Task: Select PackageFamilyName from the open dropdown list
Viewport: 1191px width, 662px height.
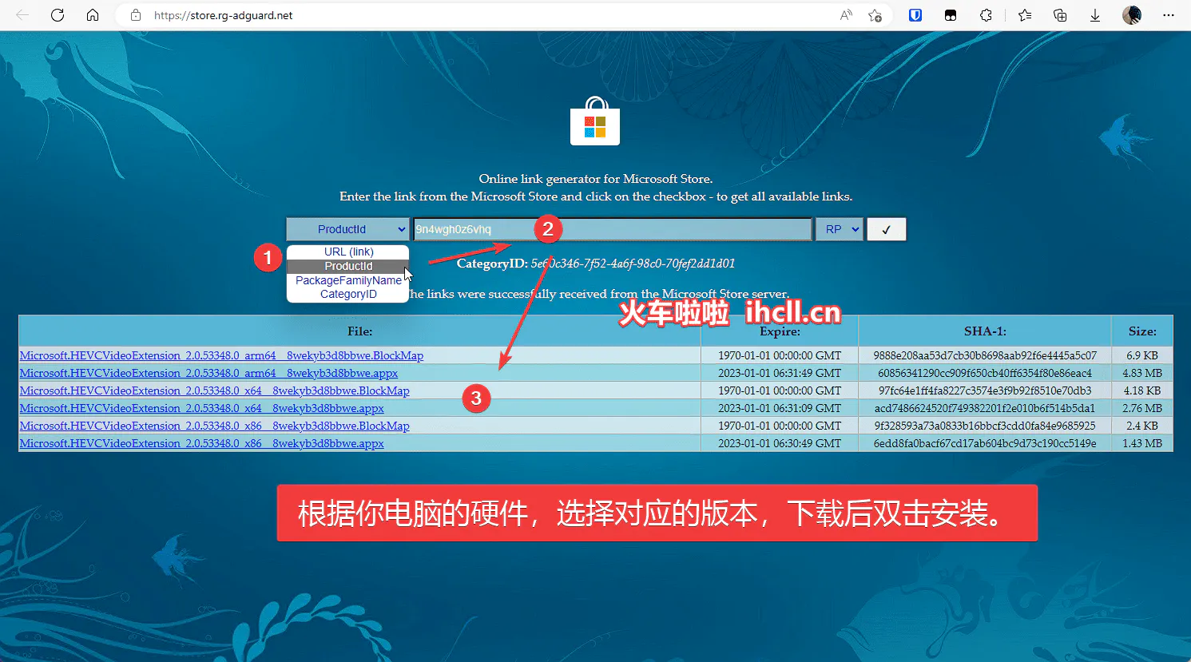Action: (347, 280)
